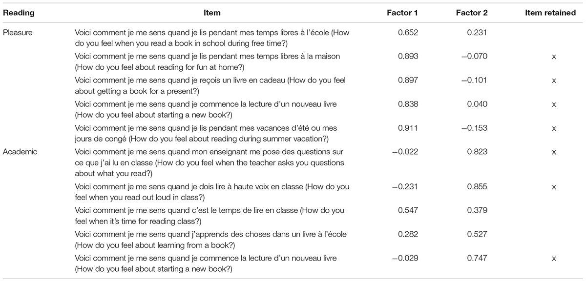Click the retained x for book as present
Image resolution: width=586 pixels, height=282 pixels.
pyautogui.click(x=554, y=81)
